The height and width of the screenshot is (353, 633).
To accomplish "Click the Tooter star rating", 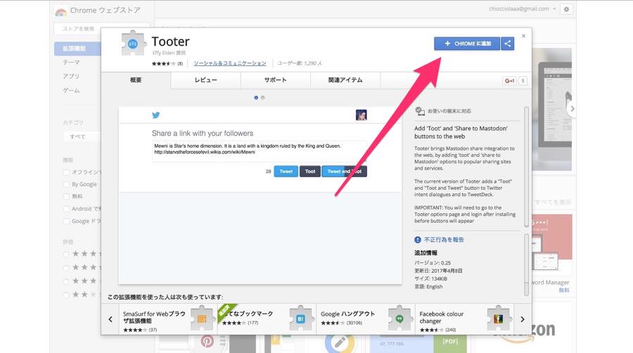I will click(163, 64).
